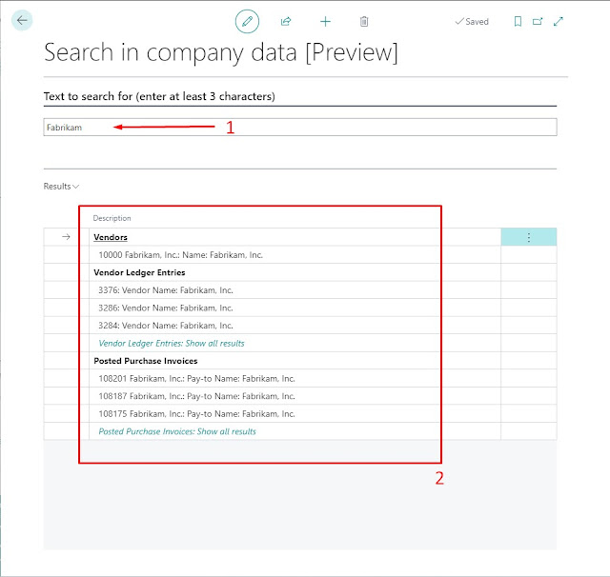Open ledger entry 3284 result
The height and width of the screenshot is (577, 610).
tap(166, 326)
